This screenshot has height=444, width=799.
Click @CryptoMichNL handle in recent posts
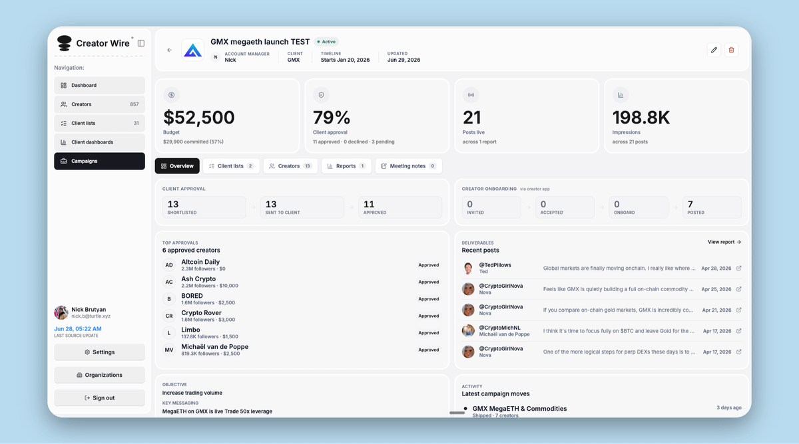(x=500, y=328)
